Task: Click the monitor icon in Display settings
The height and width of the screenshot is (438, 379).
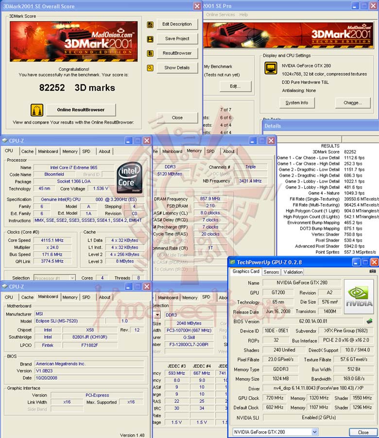Action: pyautogui.click(x=271, y=68)
